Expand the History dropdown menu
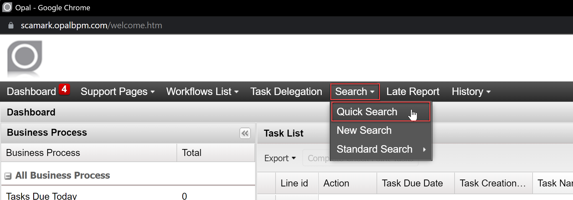The width and height of the screenshot is (573, 200). click(x=471, y=92)
